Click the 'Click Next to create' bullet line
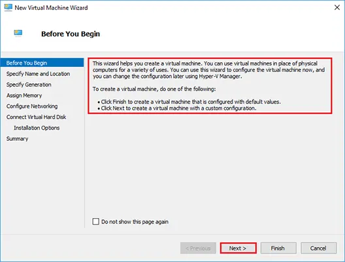 (x=177, y=108)
